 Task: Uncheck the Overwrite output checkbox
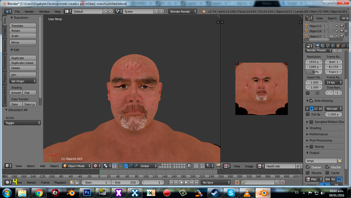tap(308, 167)
